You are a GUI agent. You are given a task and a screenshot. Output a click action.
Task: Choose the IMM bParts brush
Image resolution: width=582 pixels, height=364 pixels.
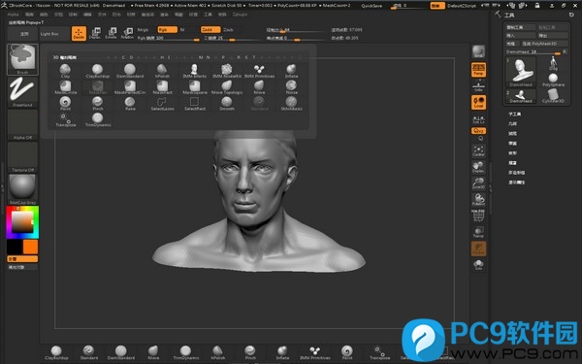click(x=195, y=71)
